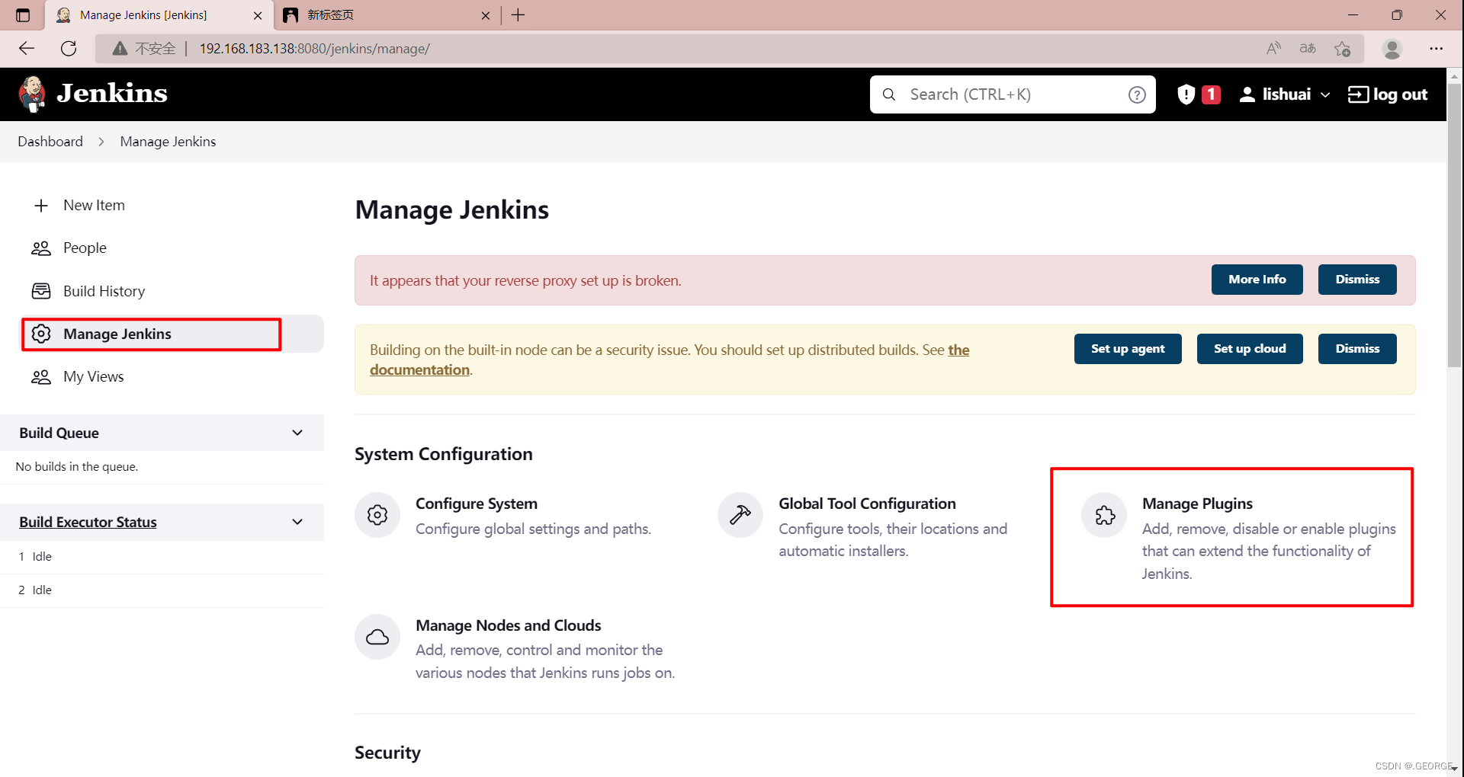Open search help question mark icon
1464x777 pixels.
click(1137, 94)
